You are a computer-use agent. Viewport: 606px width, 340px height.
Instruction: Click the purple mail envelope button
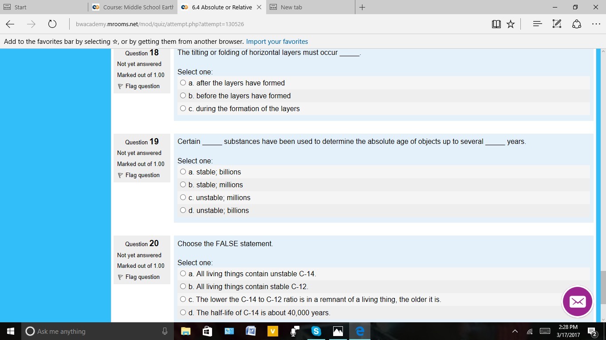tap(578, 301)
